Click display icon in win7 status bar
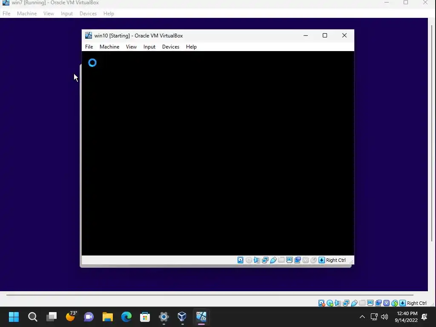The width and height of the screenshot is (436, 327). coord(370,303)
